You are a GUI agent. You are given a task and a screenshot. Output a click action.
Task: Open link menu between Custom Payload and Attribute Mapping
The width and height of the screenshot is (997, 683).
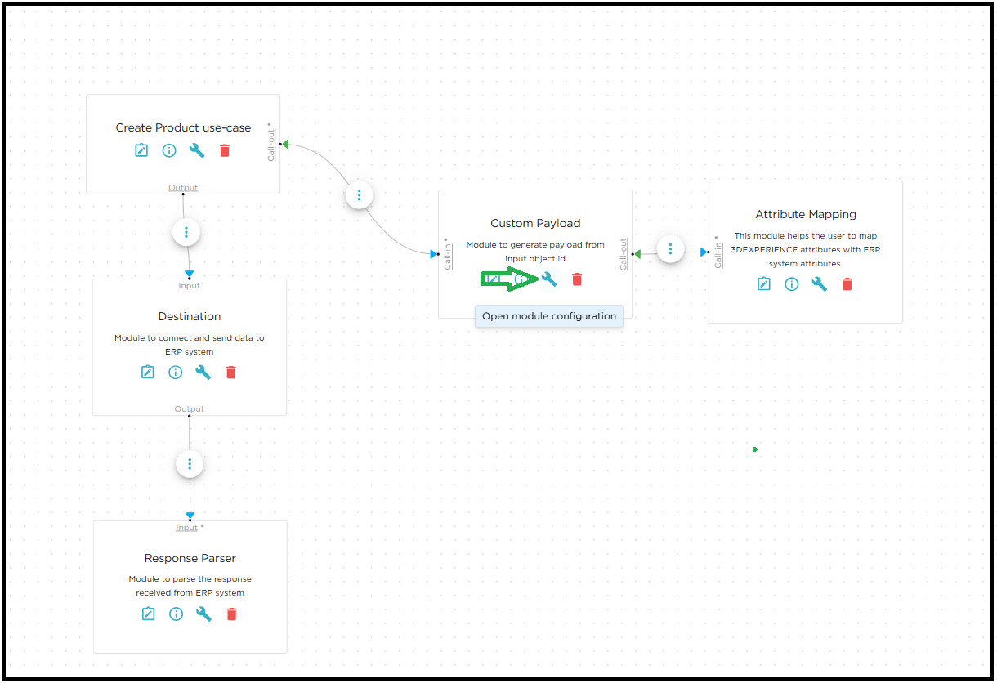(670, 249)
